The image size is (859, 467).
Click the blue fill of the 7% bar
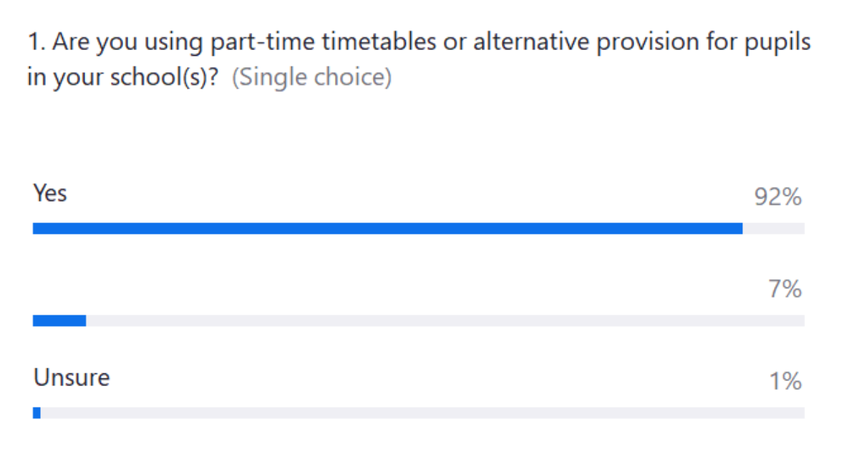click(59, 321)
